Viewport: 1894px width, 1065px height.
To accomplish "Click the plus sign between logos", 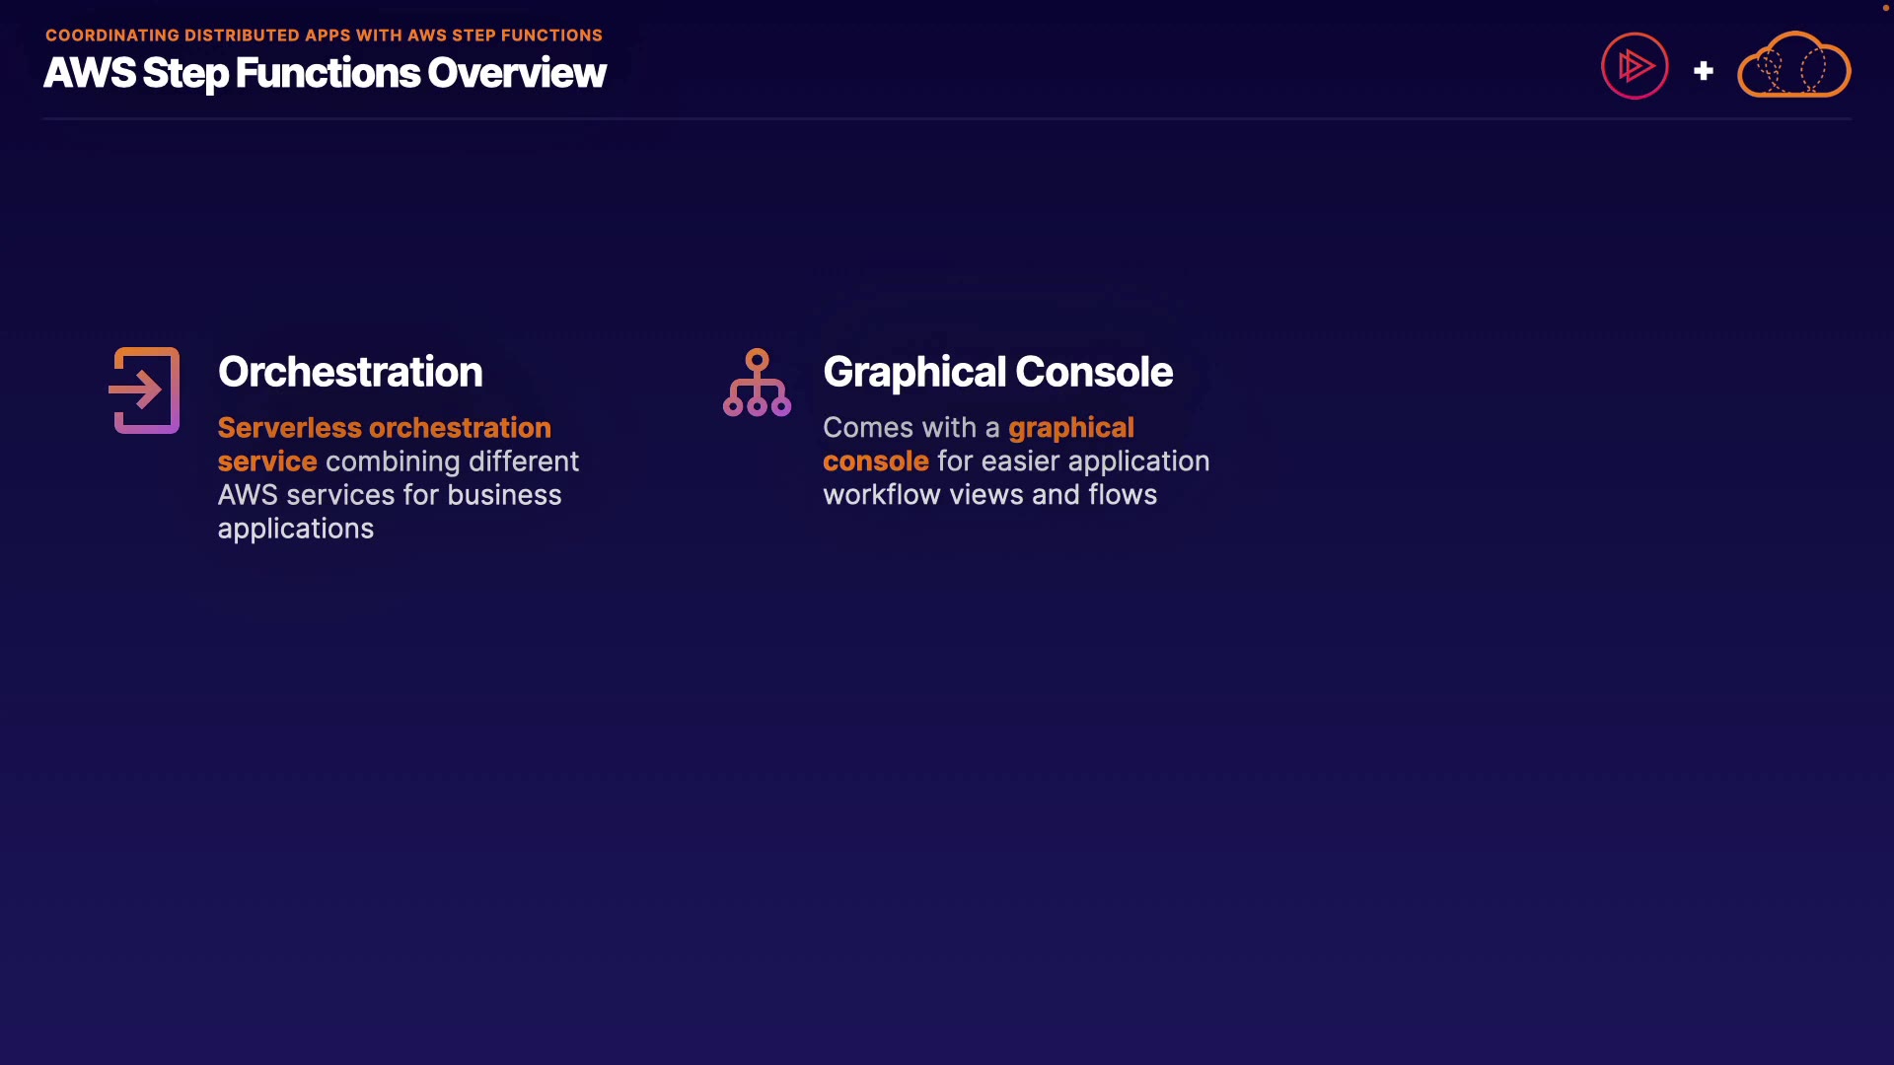I will point(1703,71).
